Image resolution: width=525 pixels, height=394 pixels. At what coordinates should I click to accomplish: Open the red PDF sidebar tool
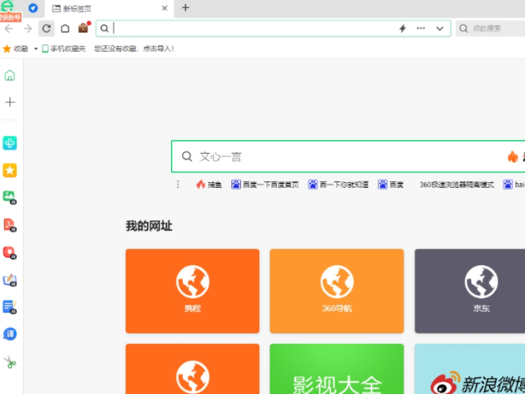click(x=10, y=225)
